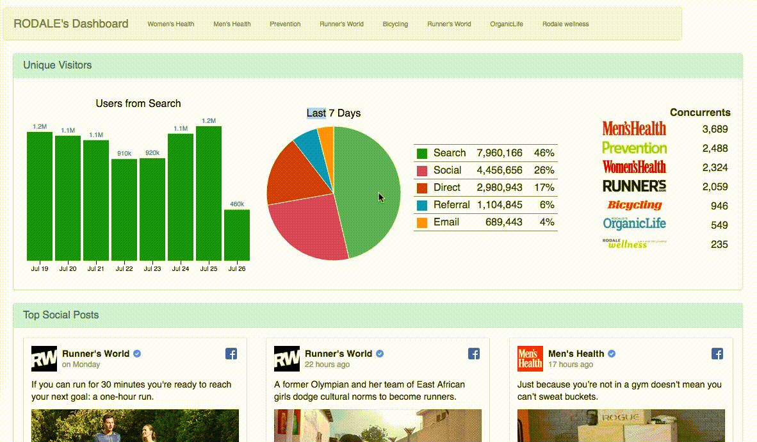Open Men's Health page name on social post
This screenshot has width=757, height=442.
pos(576,354)
